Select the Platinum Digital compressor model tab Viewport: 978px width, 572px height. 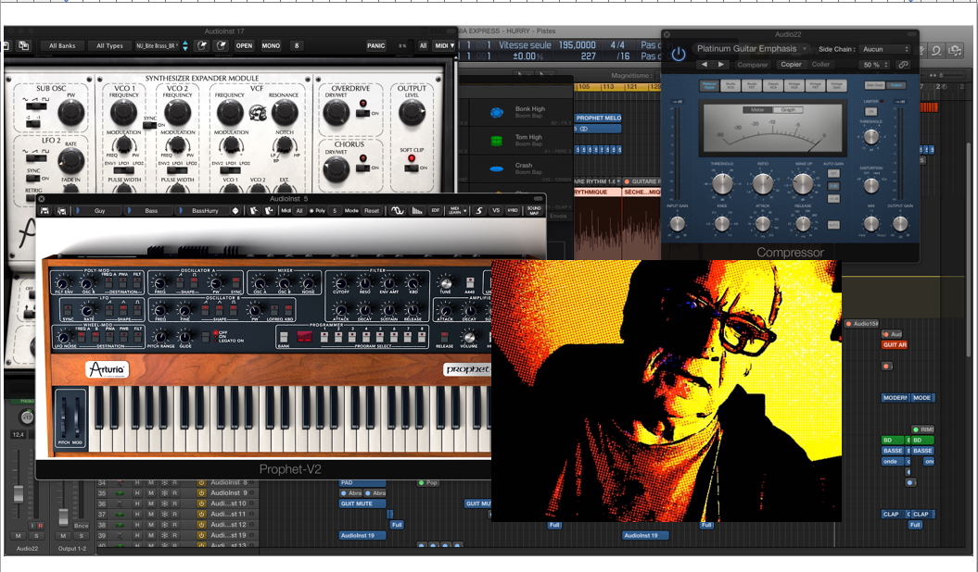[x=709, y=86]
